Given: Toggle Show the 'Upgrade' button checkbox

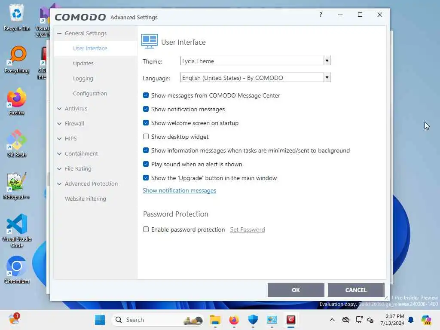Looking at the screenshot, I should click(146, 177).
